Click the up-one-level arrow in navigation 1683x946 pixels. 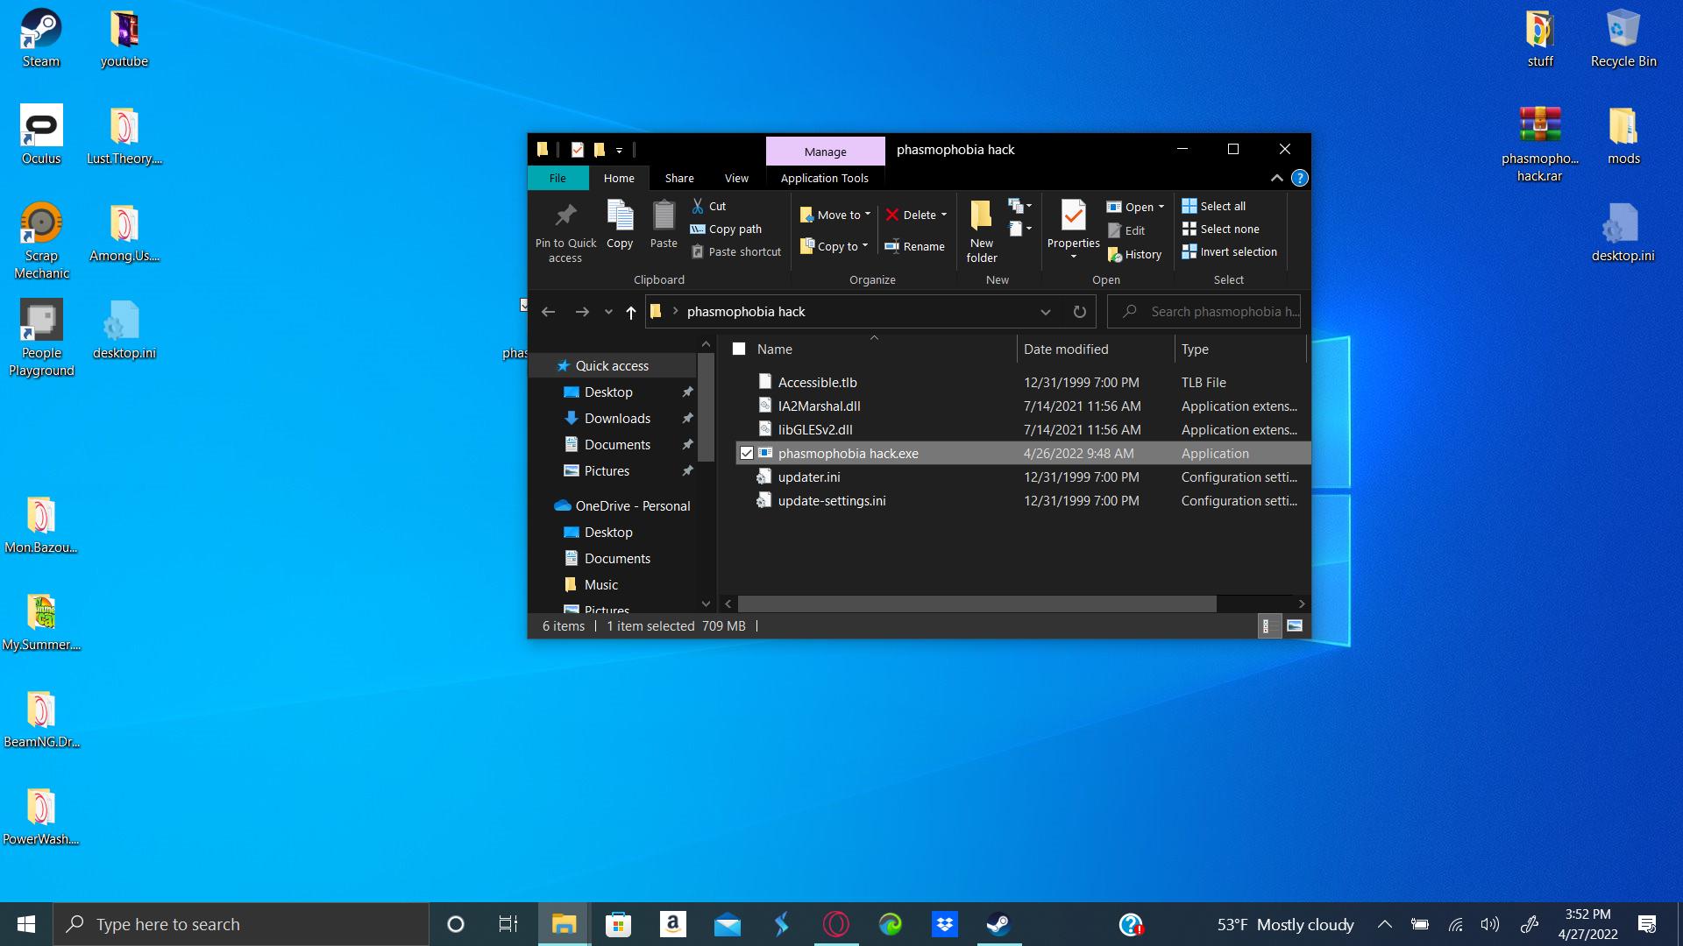pyautogui.click(x=630, y=312)
